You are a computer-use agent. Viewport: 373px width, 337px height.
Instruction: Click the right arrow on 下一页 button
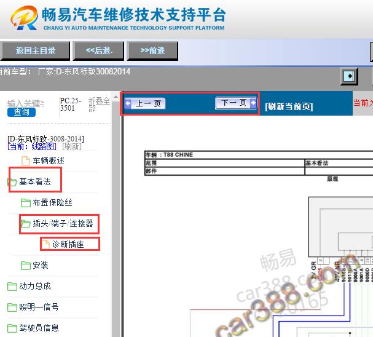pyautogui.click(x=253, y=103)
